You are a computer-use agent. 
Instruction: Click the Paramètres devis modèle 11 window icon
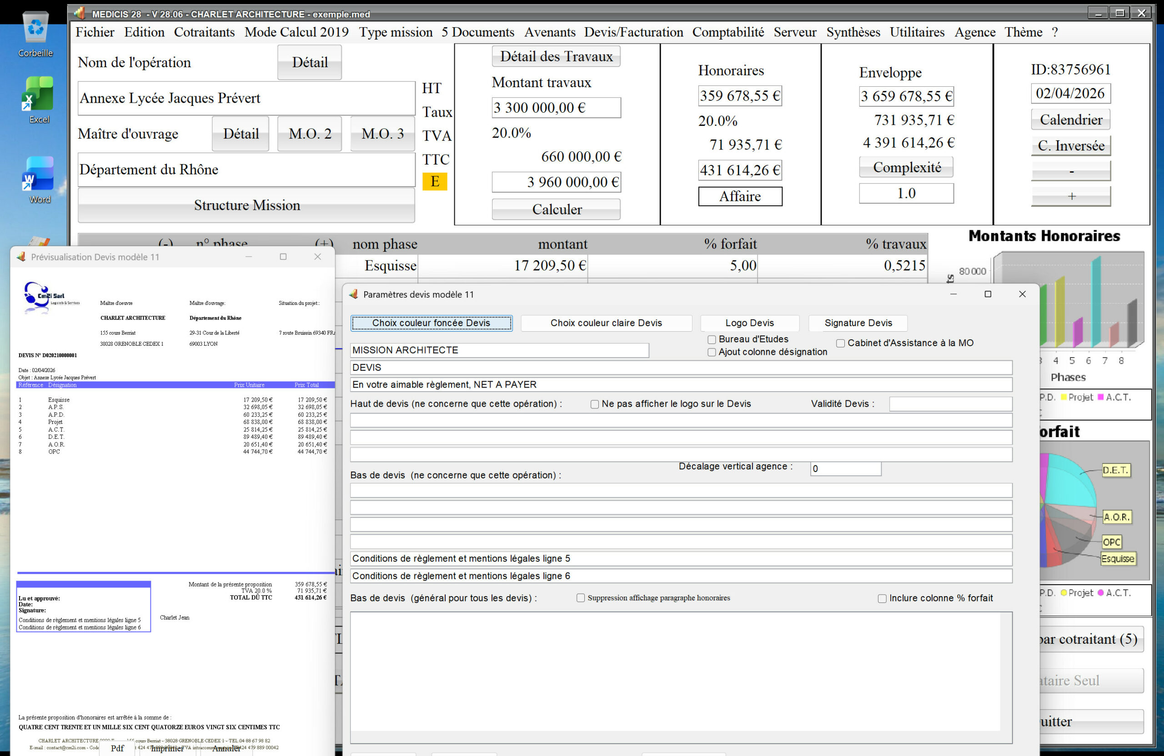(x=353, y=294)
